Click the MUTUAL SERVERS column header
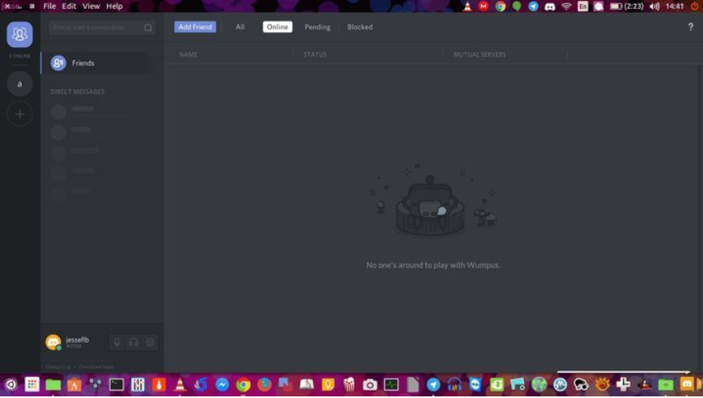Screen dimensions: 703x398 pyautogui.click(x=480, y=54)
